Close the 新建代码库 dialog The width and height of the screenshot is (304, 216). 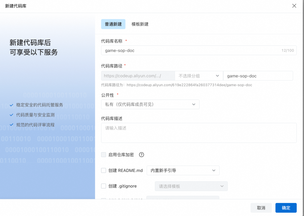(294, 6)
